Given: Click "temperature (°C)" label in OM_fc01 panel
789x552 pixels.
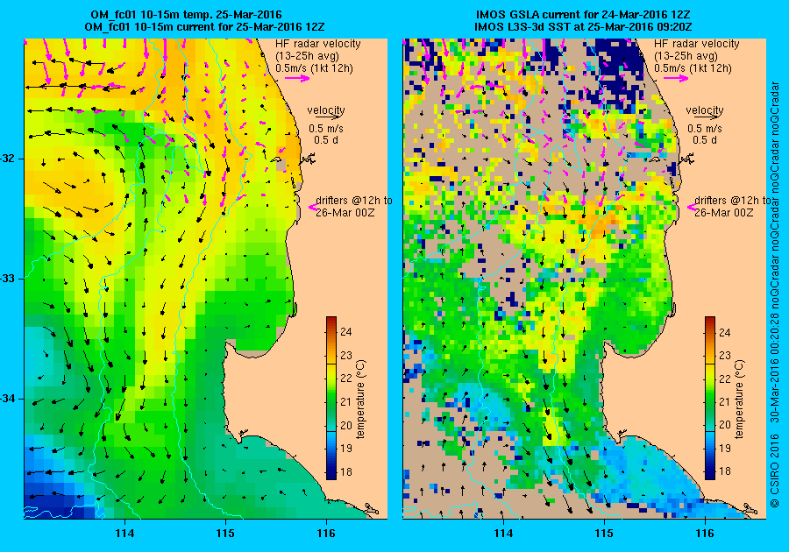Looking at the screenshot, I should tap(361, 400).
